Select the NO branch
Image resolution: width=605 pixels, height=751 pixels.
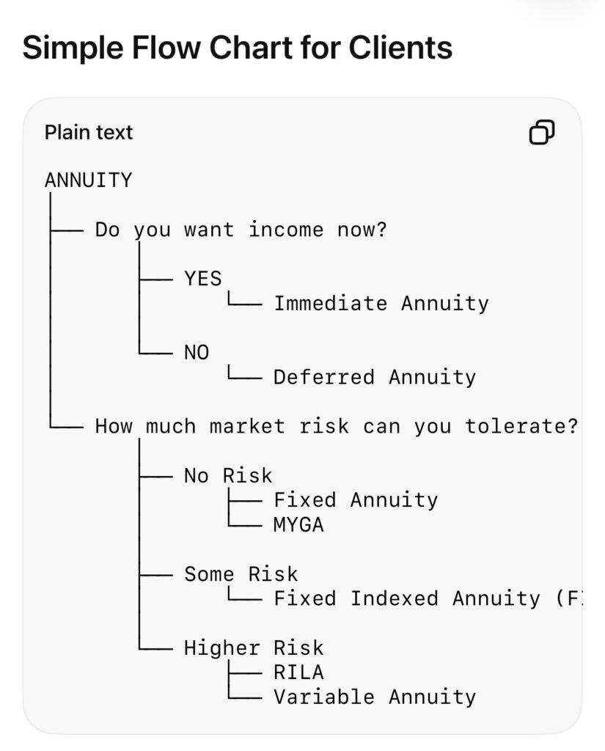pyautogui.click(x=197, y=353)
